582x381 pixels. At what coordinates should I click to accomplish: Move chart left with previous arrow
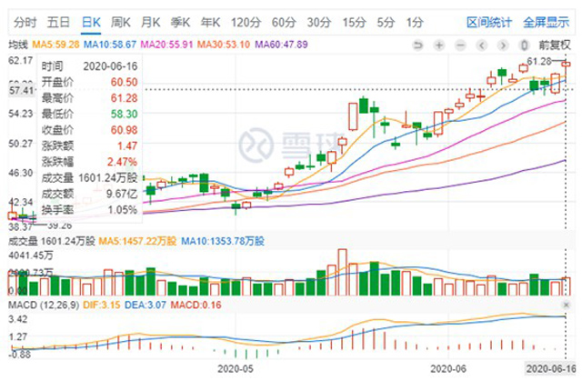point(482,45)
